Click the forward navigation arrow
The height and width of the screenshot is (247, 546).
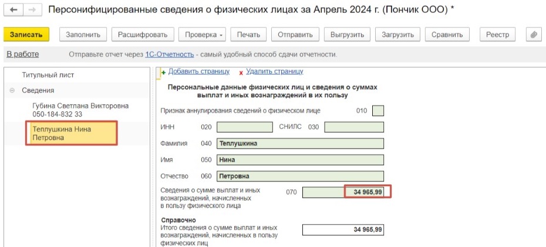coord(32,11)
